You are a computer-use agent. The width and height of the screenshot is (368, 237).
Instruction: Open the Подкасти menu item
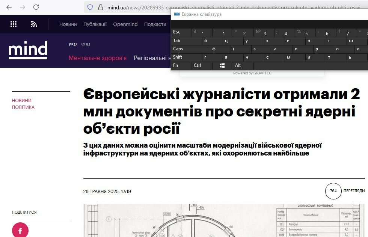[155, 24]
